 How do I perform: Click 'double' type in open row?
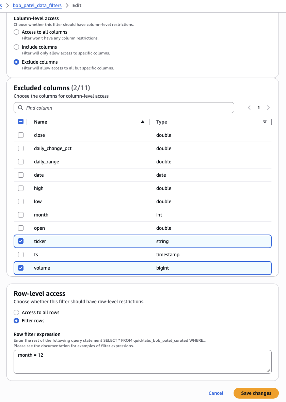[164, 228]
